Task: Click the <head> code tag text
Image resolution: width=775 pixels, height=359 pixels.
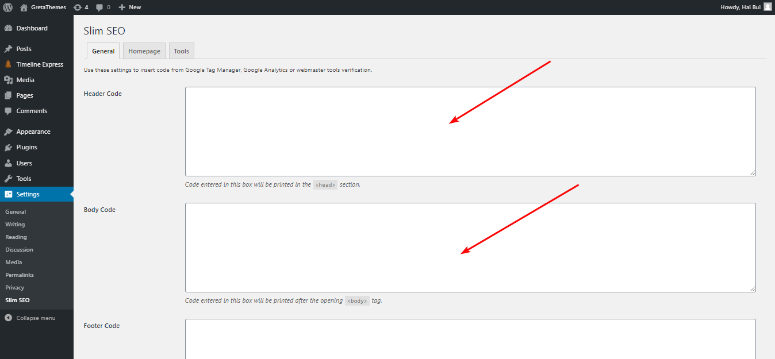Action: point(325,185)
